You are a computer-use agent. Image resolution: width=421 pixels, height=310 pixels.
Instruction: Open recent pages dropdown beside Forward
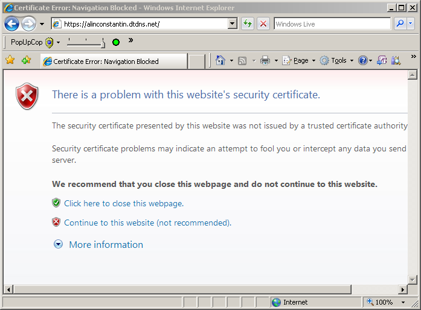42,24
